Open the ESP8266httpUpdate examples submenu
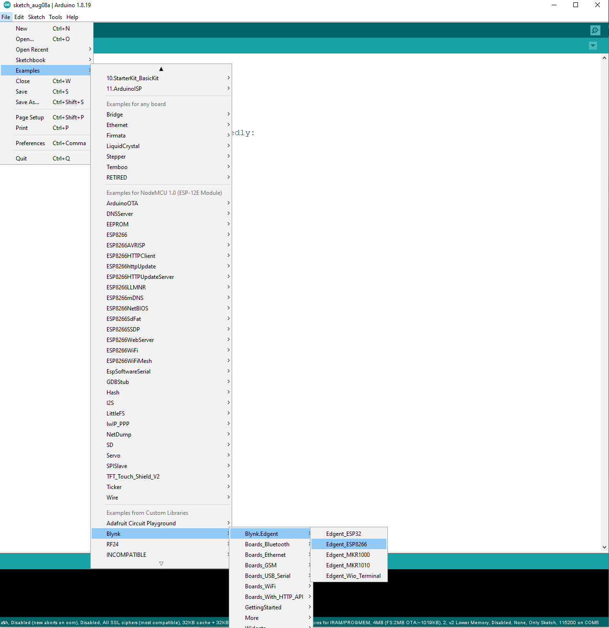This screenshot has height=628, width=609. click(161, 266)
